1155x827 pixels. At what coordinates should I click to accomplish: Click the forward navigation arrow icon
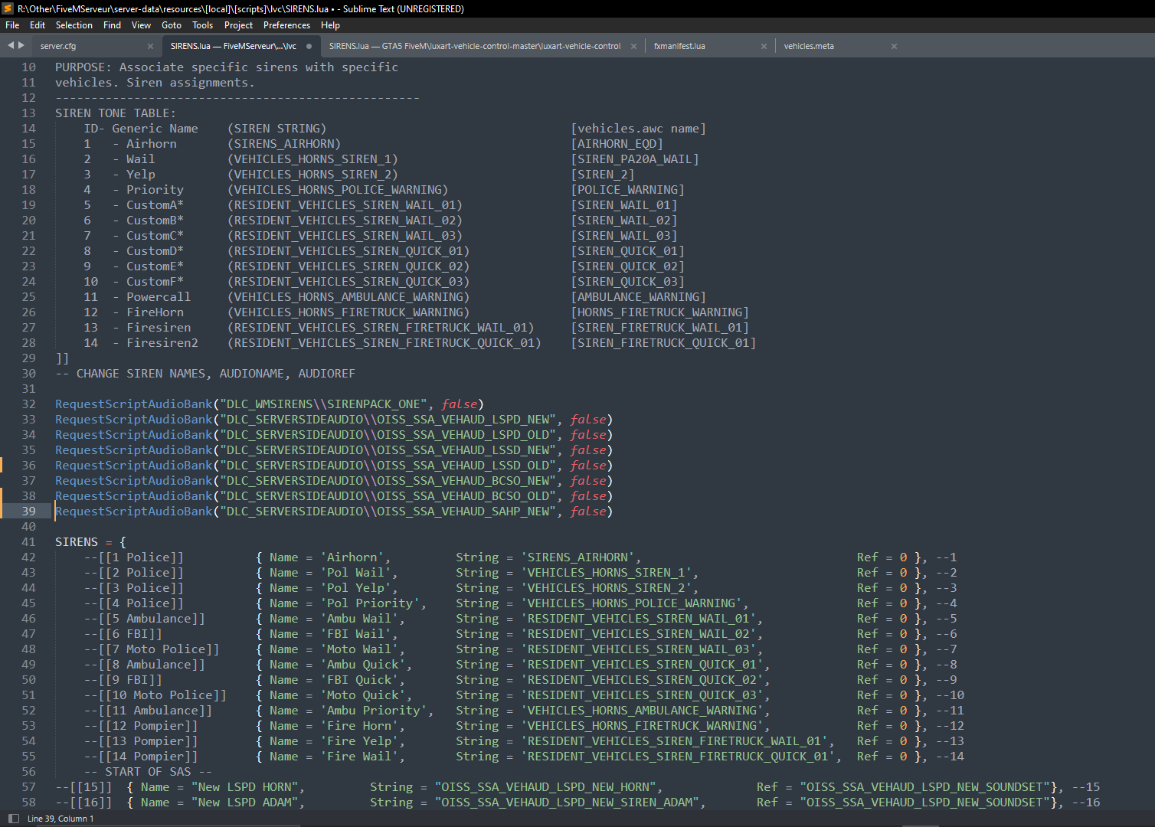pyautogui.click(x=21, y=45)
